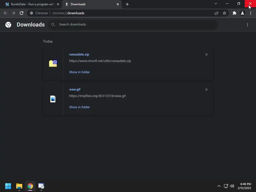Viewport: 256px width, 192px height.
Task: Minimize the Chrome window
Action: click(x=227, y=3)
